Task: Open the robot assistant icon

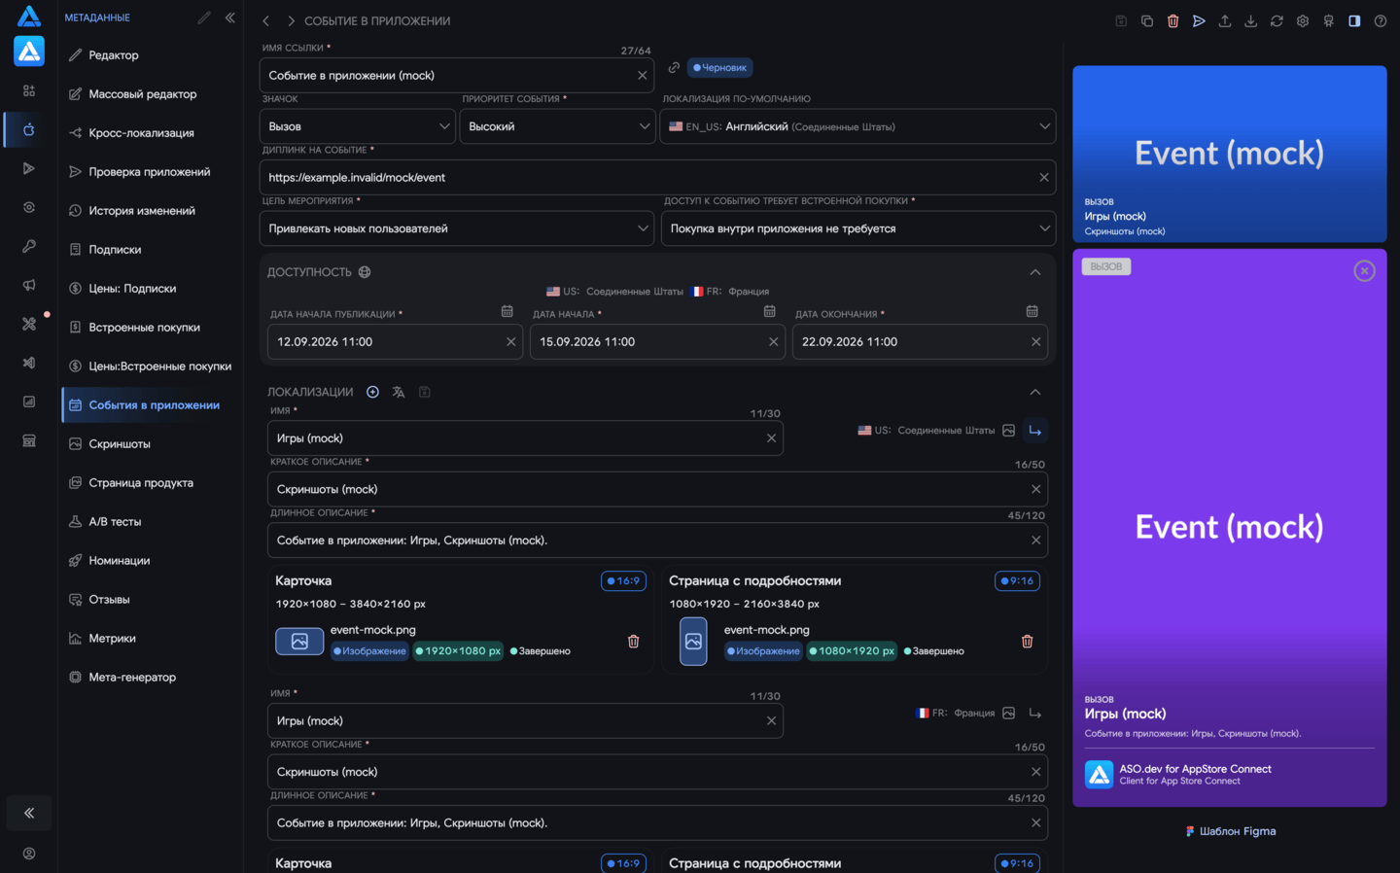Action: tap(1328, 20)
